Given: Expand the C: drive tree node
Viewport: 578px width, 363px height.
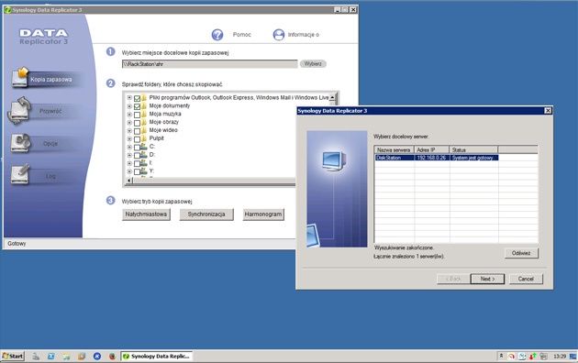Looking at the screenshot, I should pos(129,147).
